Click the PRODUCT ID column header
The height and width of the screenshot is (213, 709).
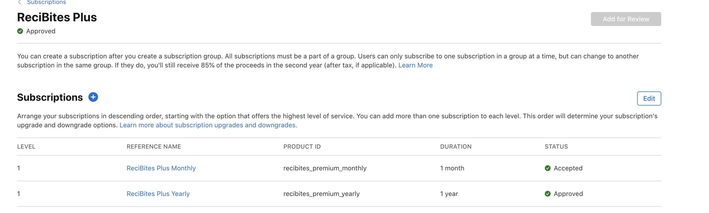302,147
